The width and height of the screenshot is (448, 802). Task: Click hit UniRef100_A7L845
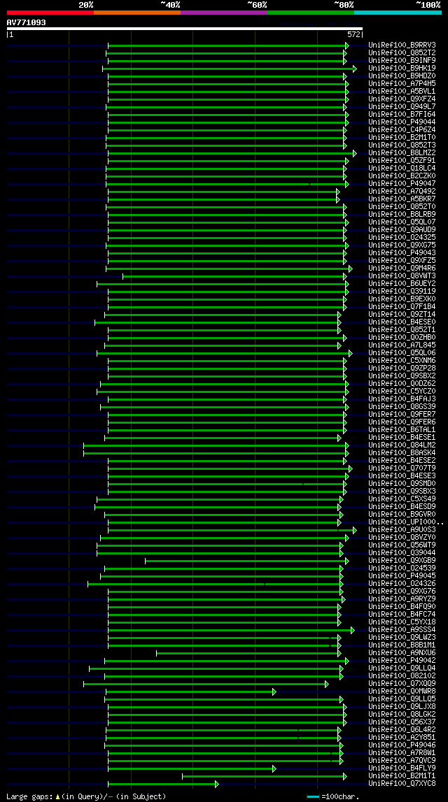pyautogui.click(x=402, y=345)
